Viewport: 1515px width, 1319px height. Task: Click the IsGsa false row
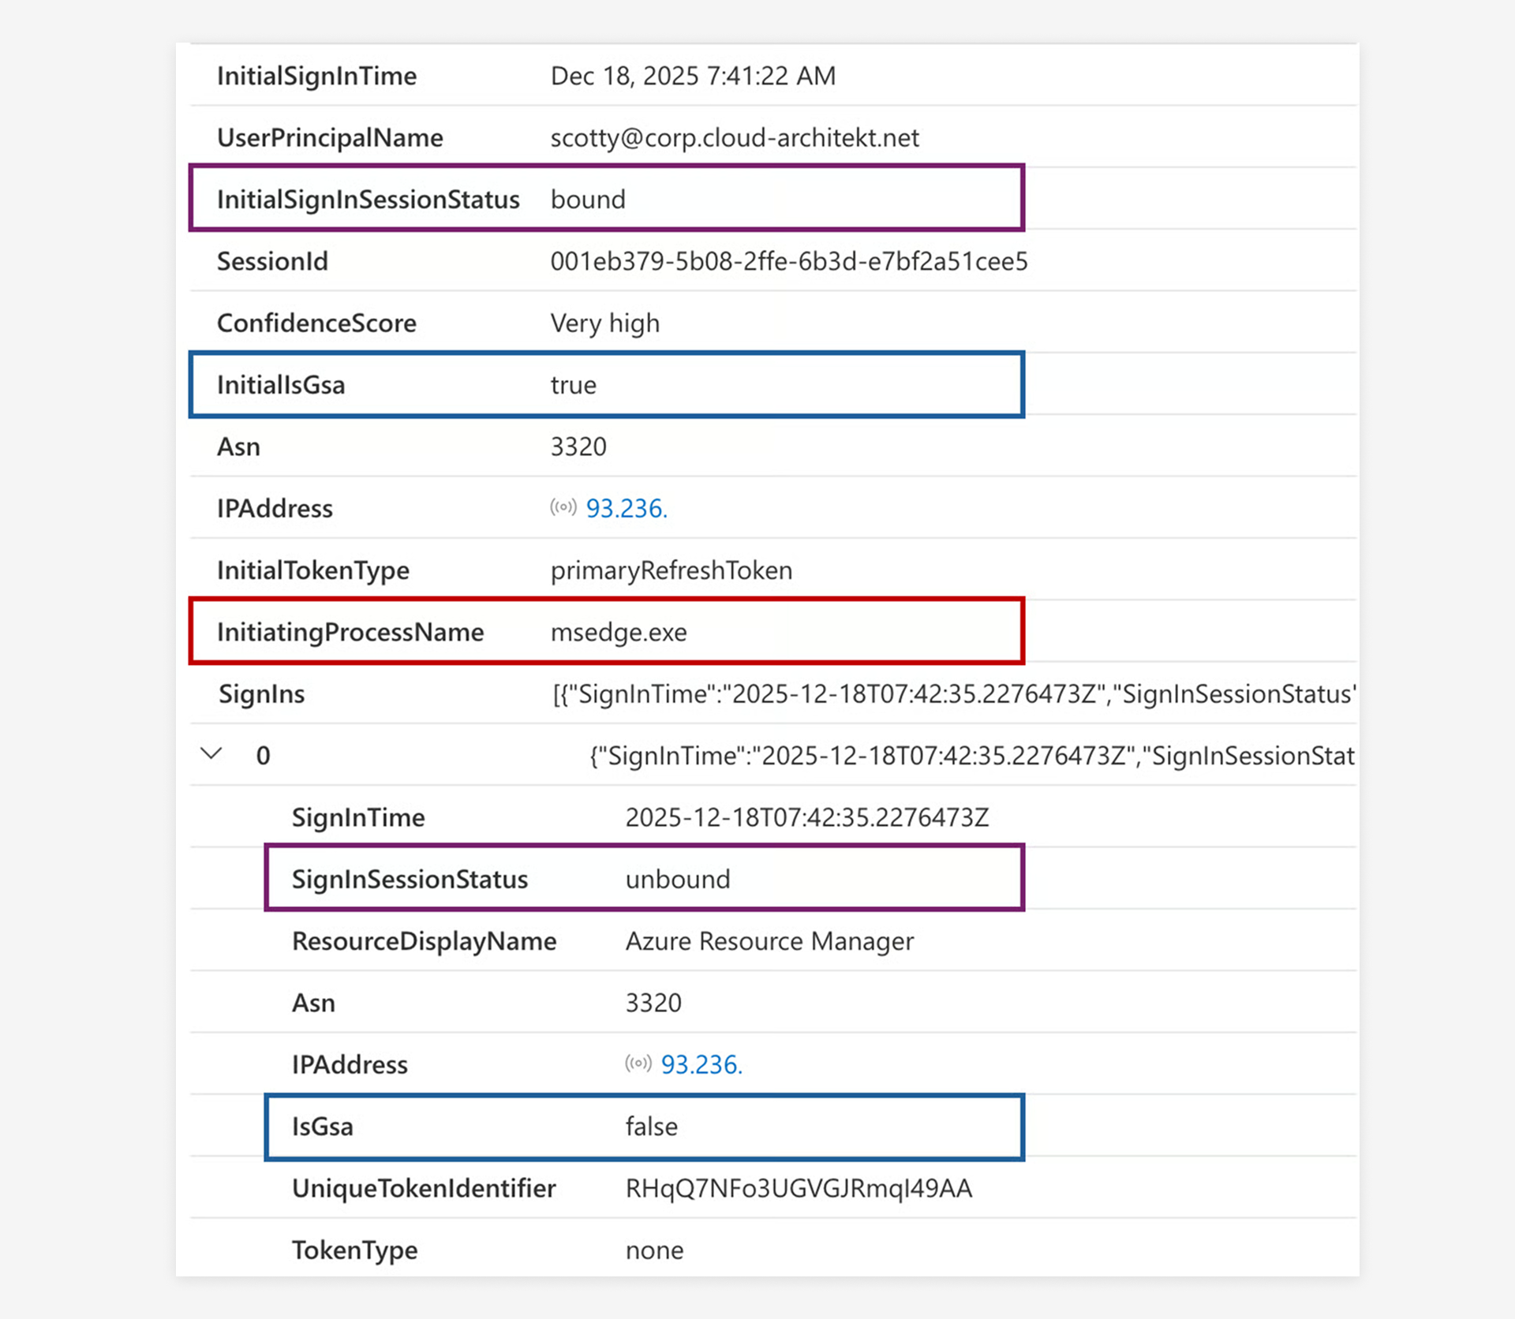click(x=644, y=1127)
